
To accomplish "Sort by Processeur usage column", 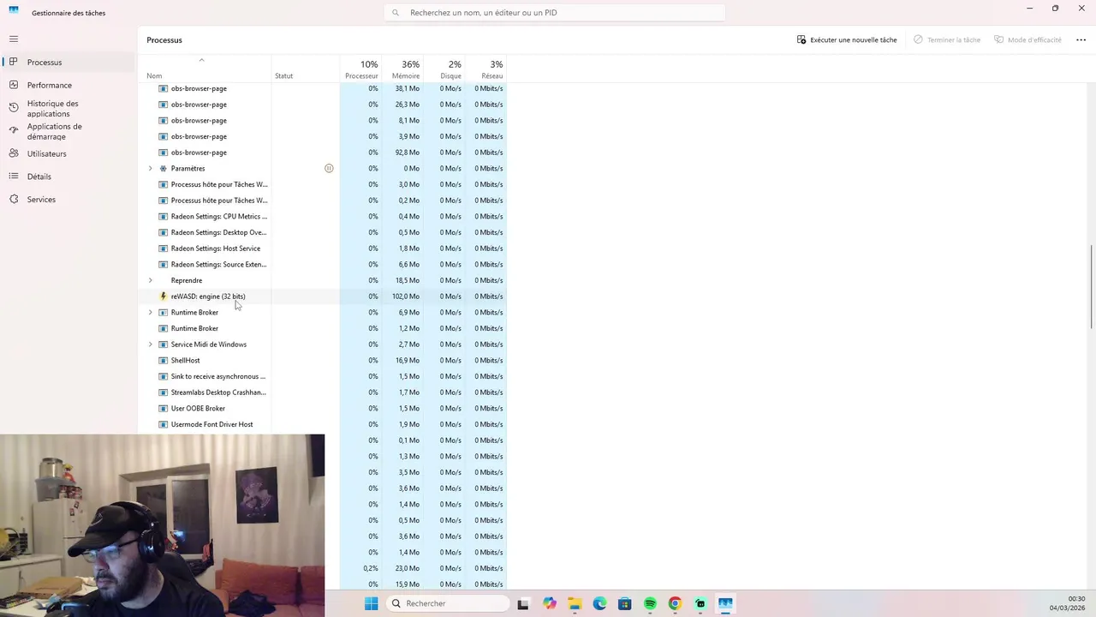I will click(x=361, y=69).
